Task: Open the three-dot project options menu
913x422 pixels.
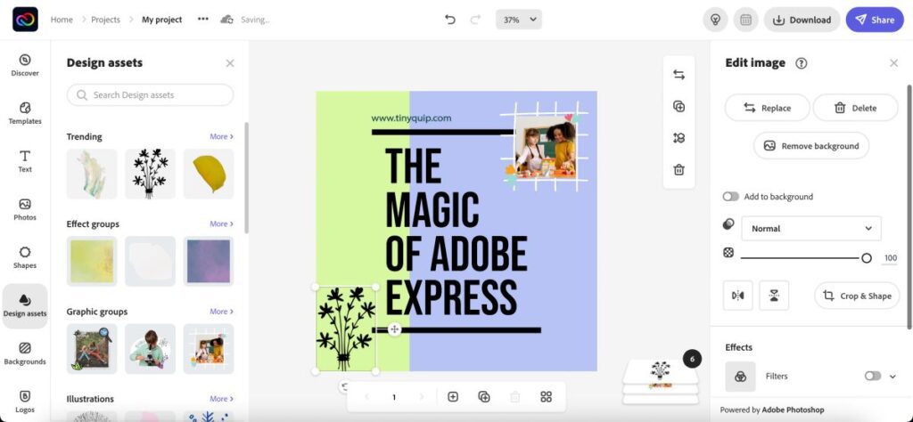Action: [202, 20]
